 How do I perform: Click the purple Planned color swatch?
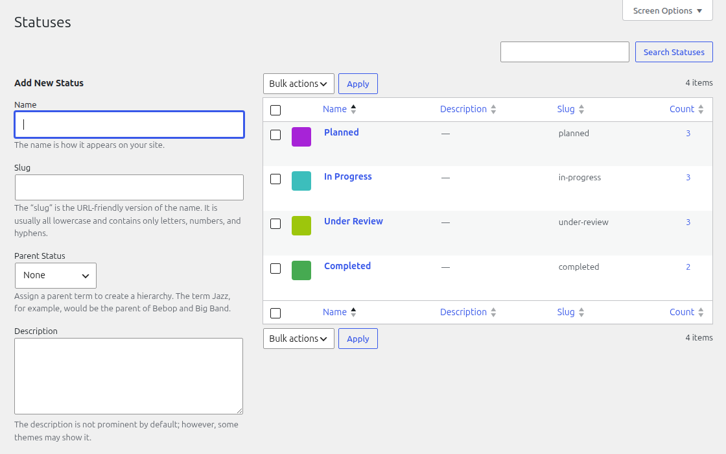301,137
